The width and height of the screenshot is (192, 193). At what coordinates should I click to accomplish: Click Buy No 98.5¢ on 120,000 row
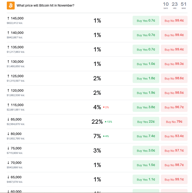[174, 93]
